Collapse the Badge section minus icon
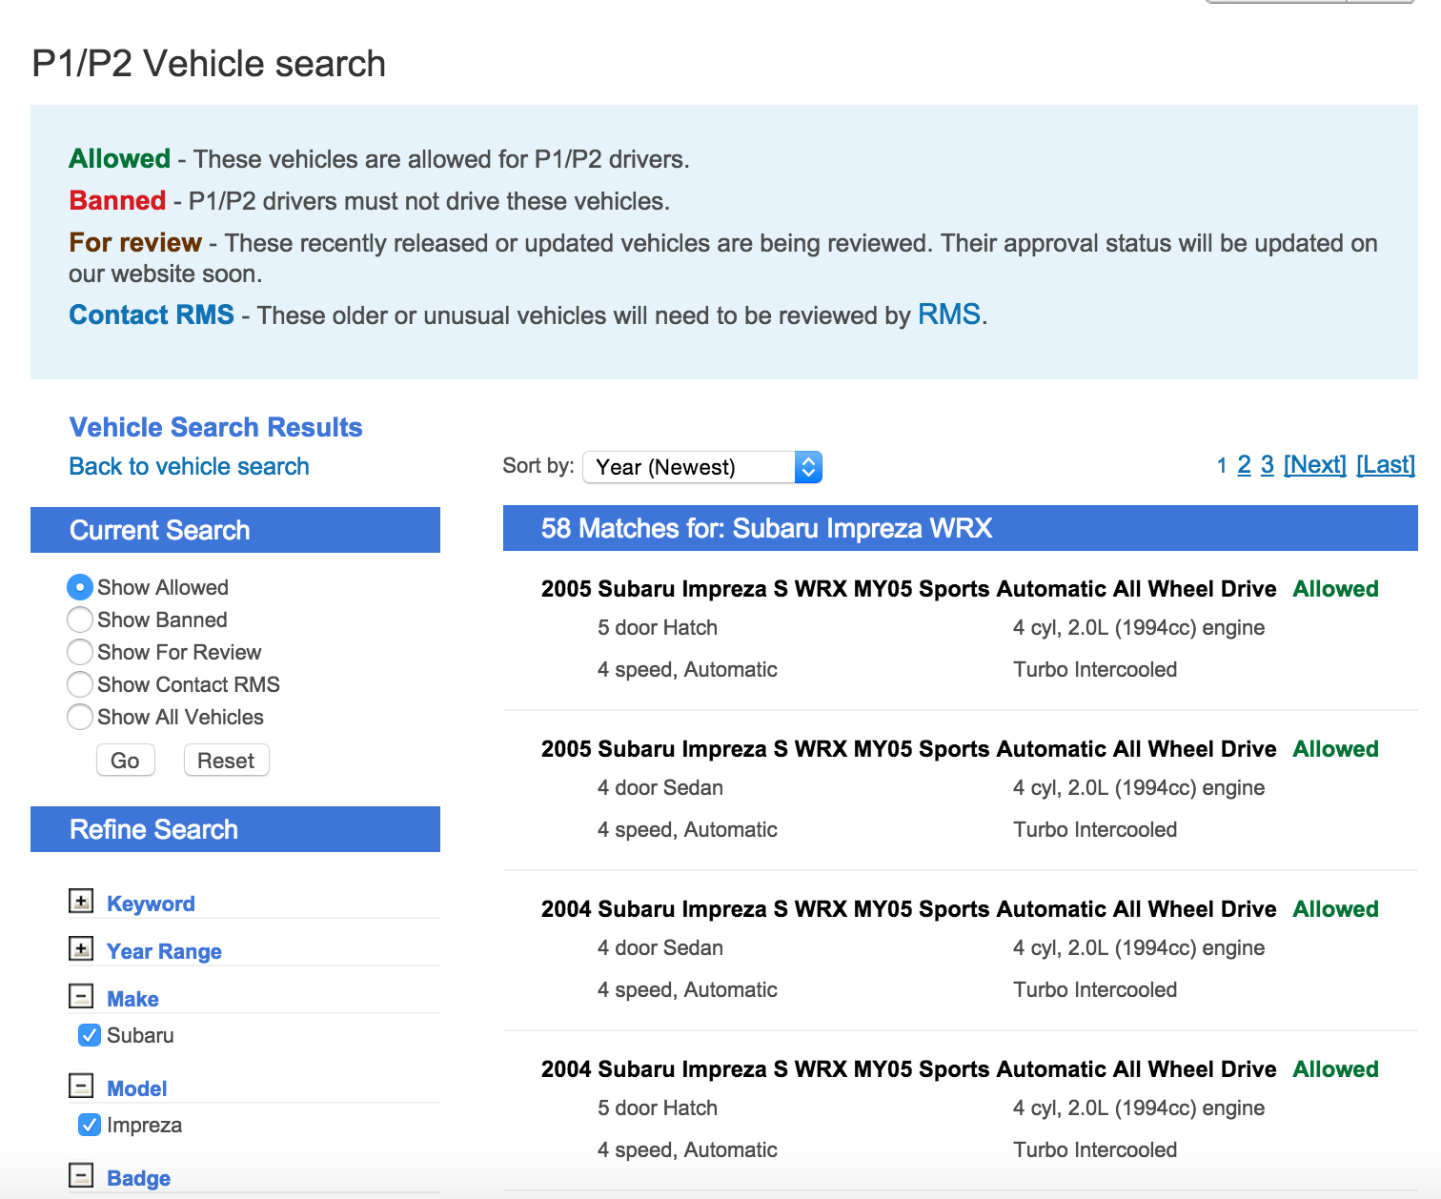The width and height of the screenshot is (1441, 1199). click(x=82, y=1176)
